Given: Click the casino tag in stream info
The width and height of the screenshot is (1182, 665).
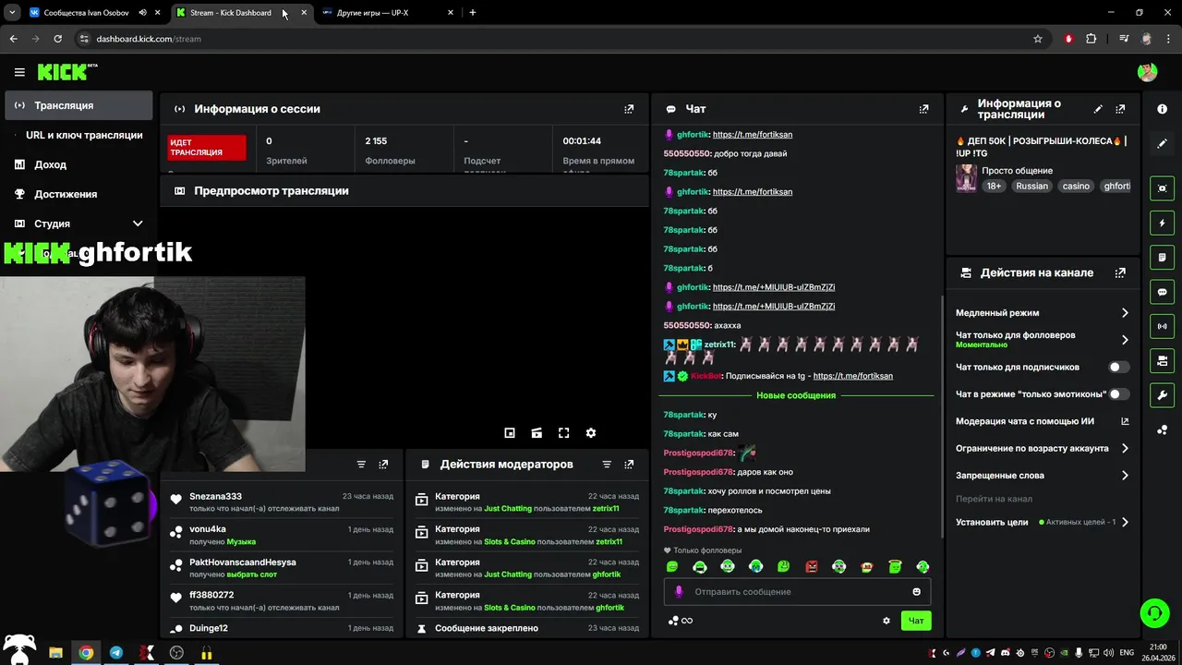Looking at the screenshot, I should 1076,186.
